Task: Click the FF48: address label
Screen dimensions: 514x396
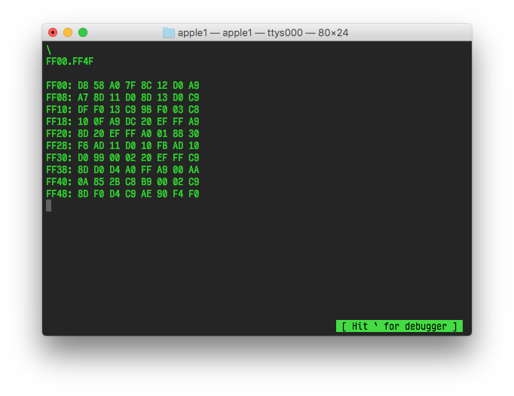Action: pos(59,194)
